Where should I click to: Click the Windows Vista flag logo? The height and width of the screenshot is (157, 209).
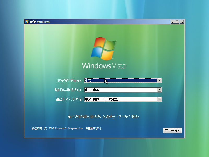pos(104,48)
